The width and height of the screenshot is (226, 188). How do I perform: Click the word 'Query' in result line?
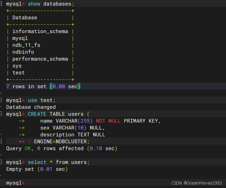(14, 148)
